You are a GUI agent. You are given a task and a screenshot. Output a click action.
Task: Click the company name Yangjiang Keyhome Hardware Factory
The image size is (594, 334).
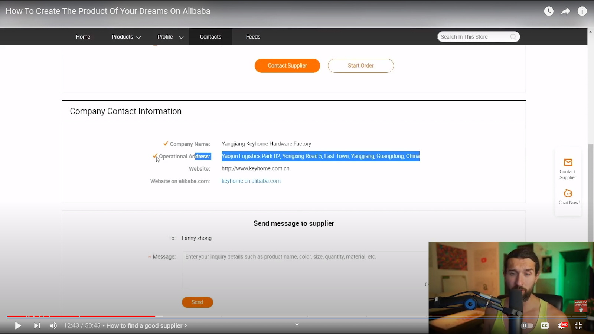266,144
